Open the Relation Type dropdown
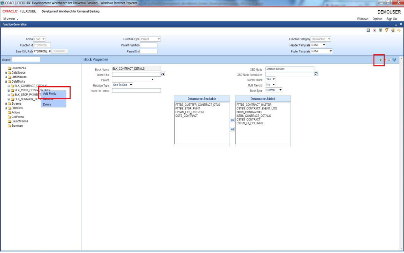 (x=122, y=85)
